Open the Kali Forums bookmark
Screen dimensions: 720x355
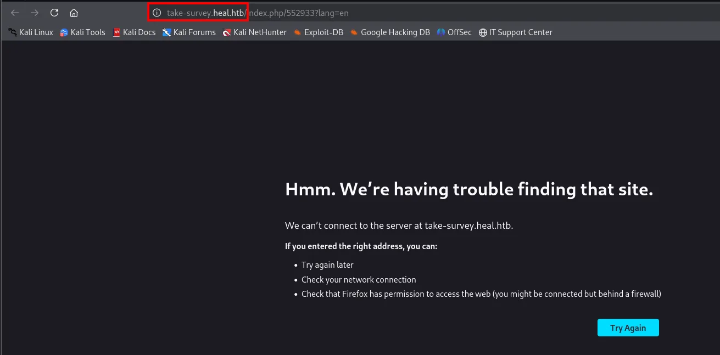click(x=189, y=32)
